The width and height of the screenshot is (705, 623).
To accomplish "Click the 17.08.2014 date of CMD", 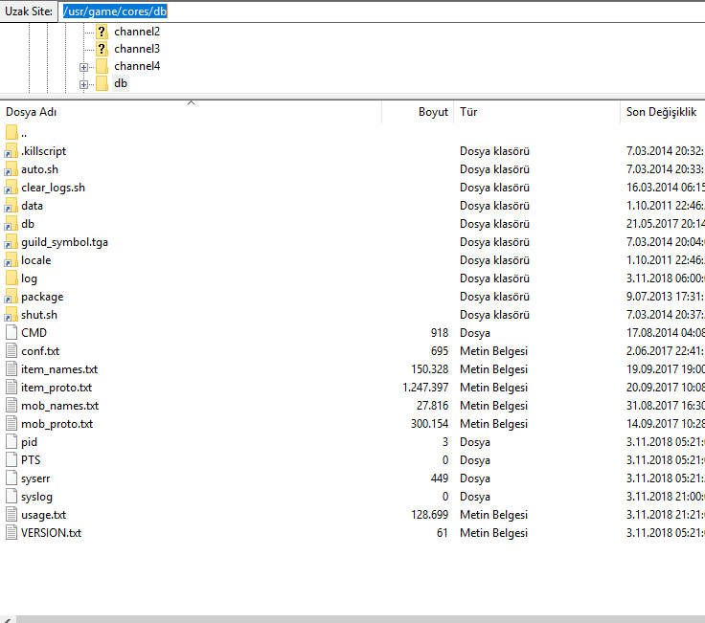I will [665, 333].
